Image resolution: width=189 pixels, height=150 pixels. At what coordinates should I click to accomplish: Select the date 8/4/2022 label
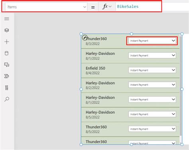pyautogui.click(x=93, y=73)
